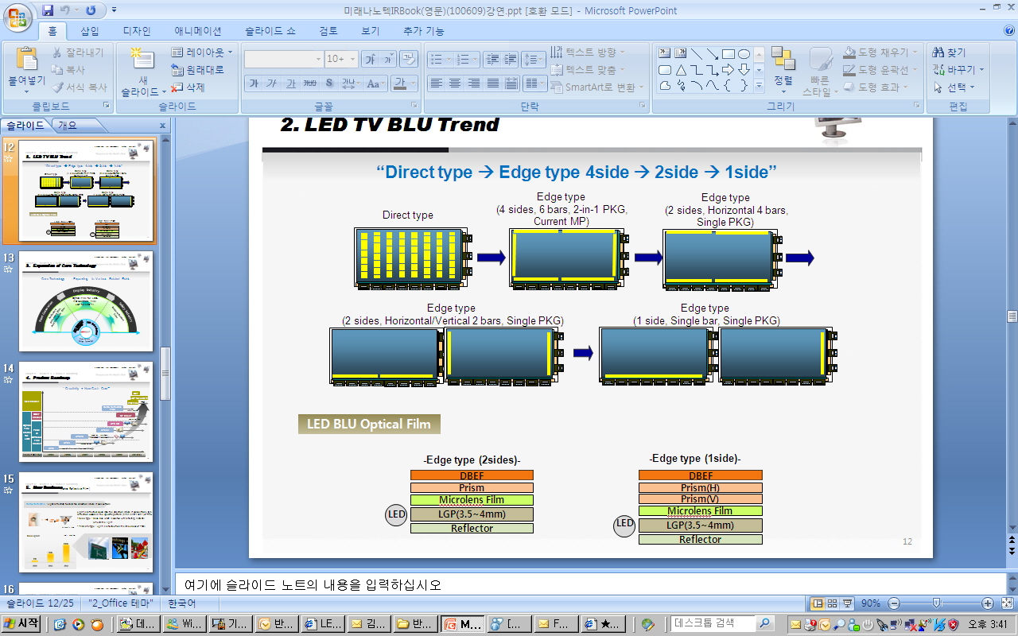Select the Down Arrow block shape

(744, 69)
